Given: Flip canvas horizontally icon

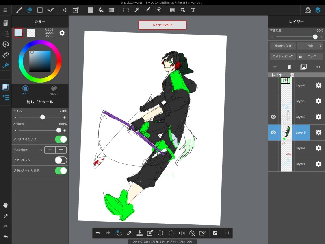Looking at the screenshot, I should point(182,233).
